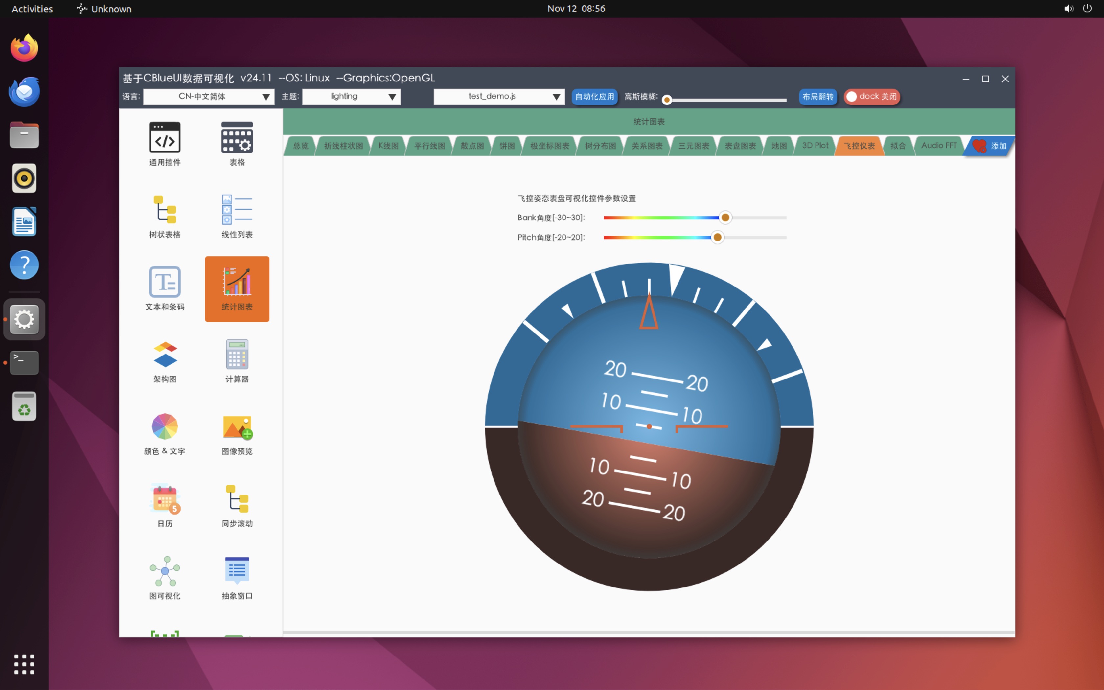
Task: Launch Firefox from the dock
Action: coord(24,47)
